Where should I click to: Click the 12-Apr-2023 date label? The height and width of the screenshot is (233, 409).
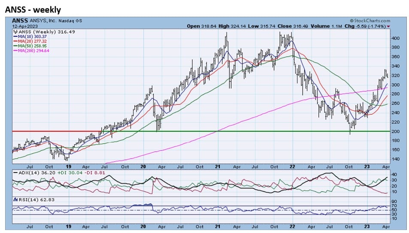[x=25, y=26]
